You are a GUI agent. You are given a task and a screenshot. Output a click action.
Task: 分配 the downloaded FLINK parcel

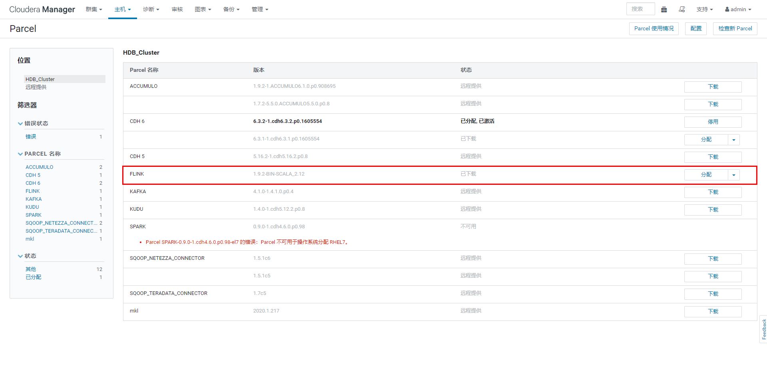click(x=706, y=174)
